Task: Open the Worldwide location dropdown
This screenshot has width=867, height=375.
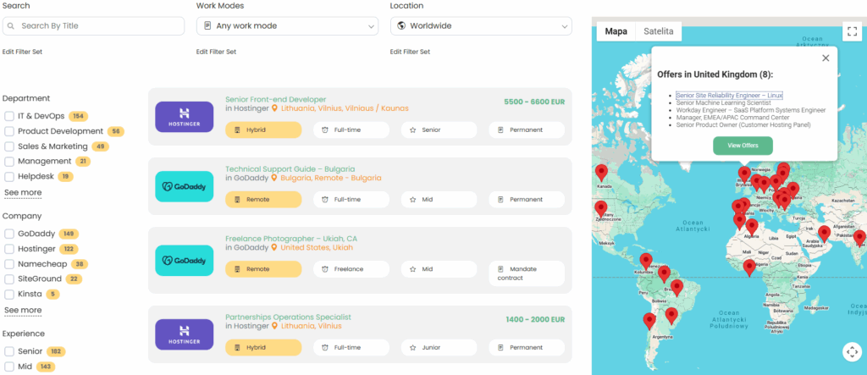Action: click(481, 26)
